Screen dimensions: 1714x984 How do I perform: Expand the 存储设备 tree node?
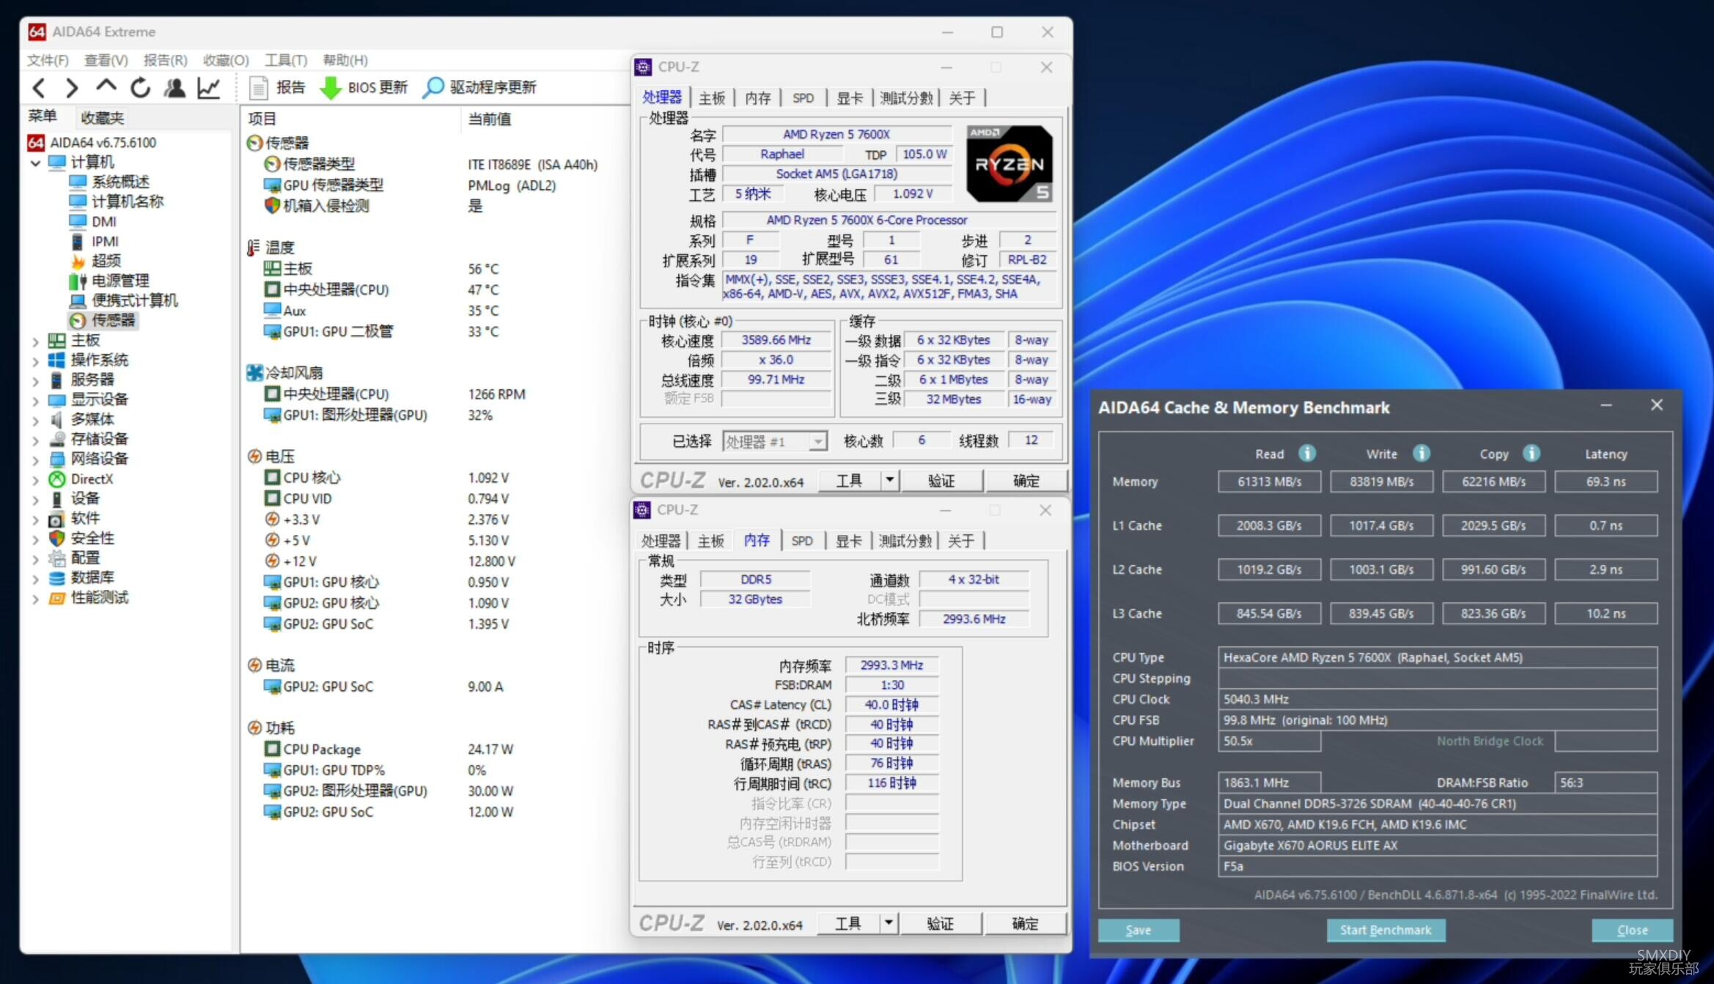tap(35, 440)
